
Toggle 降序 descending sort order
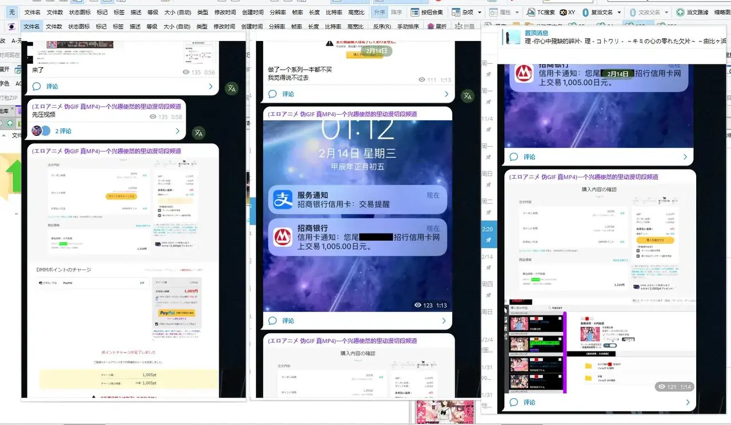(397, 12)
